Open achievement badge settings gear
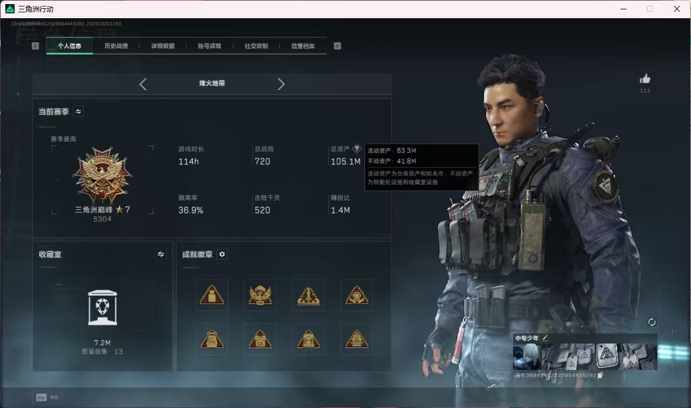The height and width of the screenshot is (408, 691). [222, 254]
